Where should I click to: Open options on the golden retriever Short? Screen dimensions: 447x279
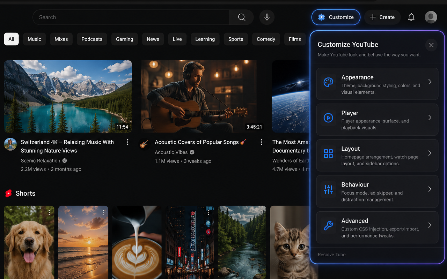49,212
